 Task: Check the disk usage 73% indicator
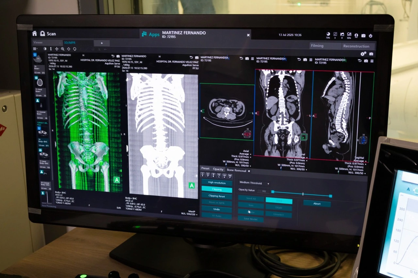pos(328,35)
